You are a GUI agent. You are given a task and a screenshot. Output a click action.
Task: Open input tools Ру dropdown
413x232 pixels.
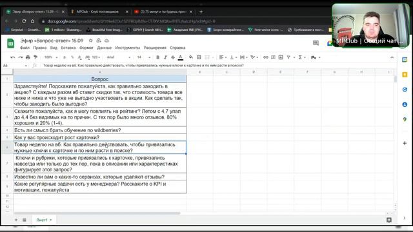pyautogui.click(x=316, y=57)
